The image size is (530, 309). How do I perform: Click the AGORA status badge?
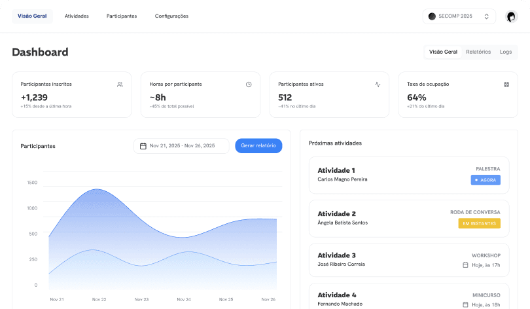click(x=486, y=180)
